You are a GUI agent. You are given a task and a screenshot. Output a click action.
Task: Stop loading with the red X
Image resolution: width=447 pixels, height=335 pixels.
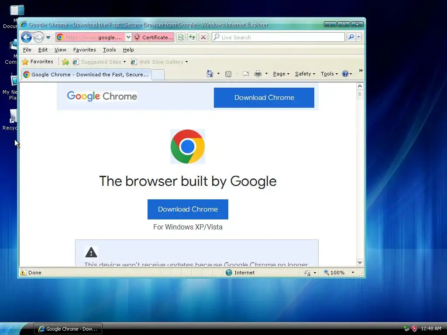203,37
